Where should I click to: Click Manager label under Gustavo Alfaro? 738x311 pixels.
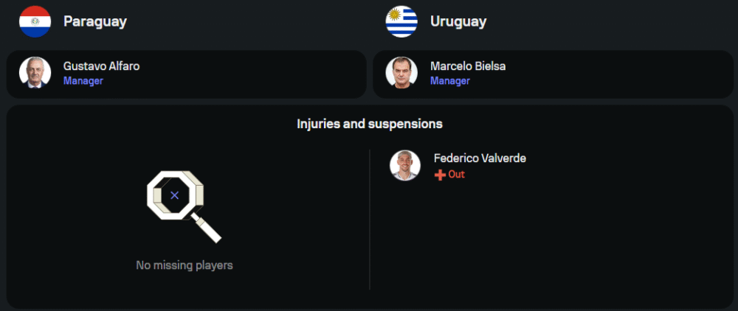pyautogui.click(x=83, y=81)
